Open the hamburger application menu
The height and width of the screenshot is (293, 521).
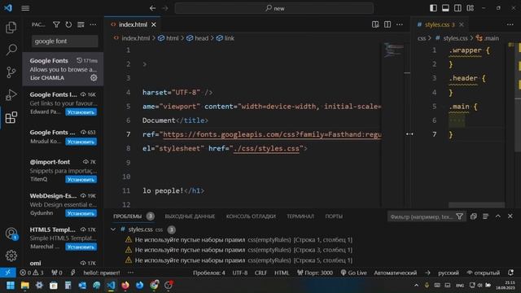click(25, 8)
